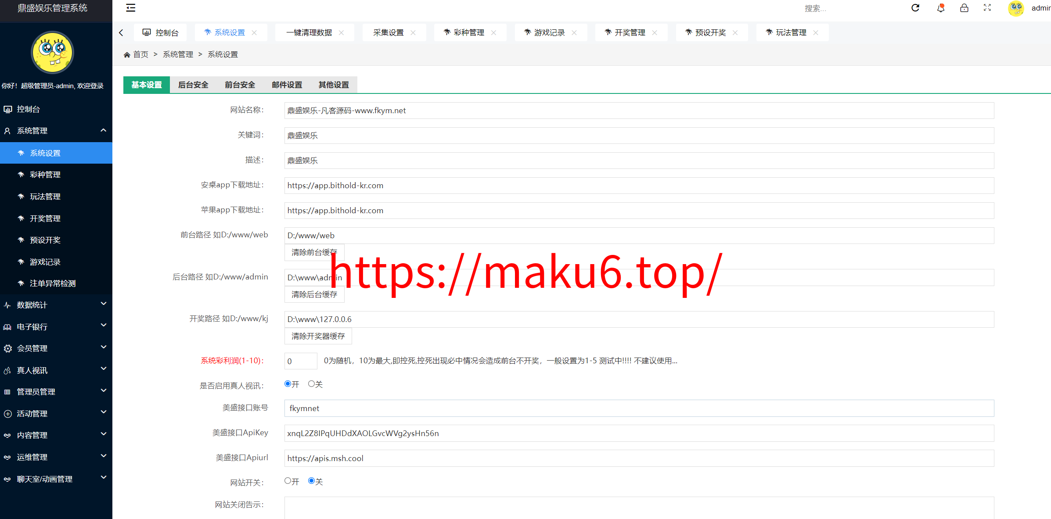Select 开 for 是否启用真人视讯
Image resolution: width=1051 pixels, height=519 pixels.
pos(288,384)
